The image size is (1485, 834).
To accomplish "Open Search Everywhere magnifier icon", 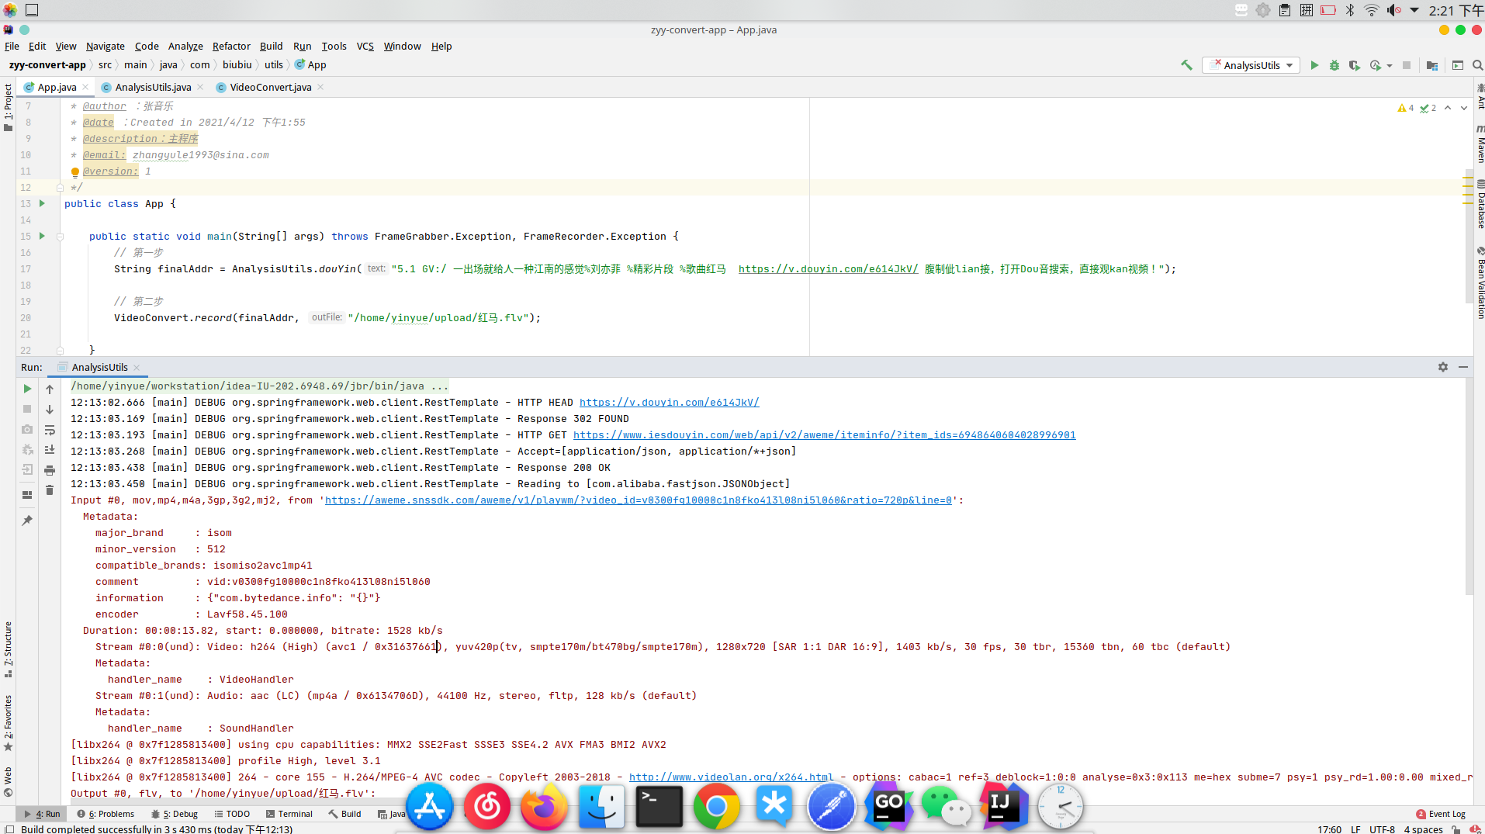I will [x=1477, y=65].
